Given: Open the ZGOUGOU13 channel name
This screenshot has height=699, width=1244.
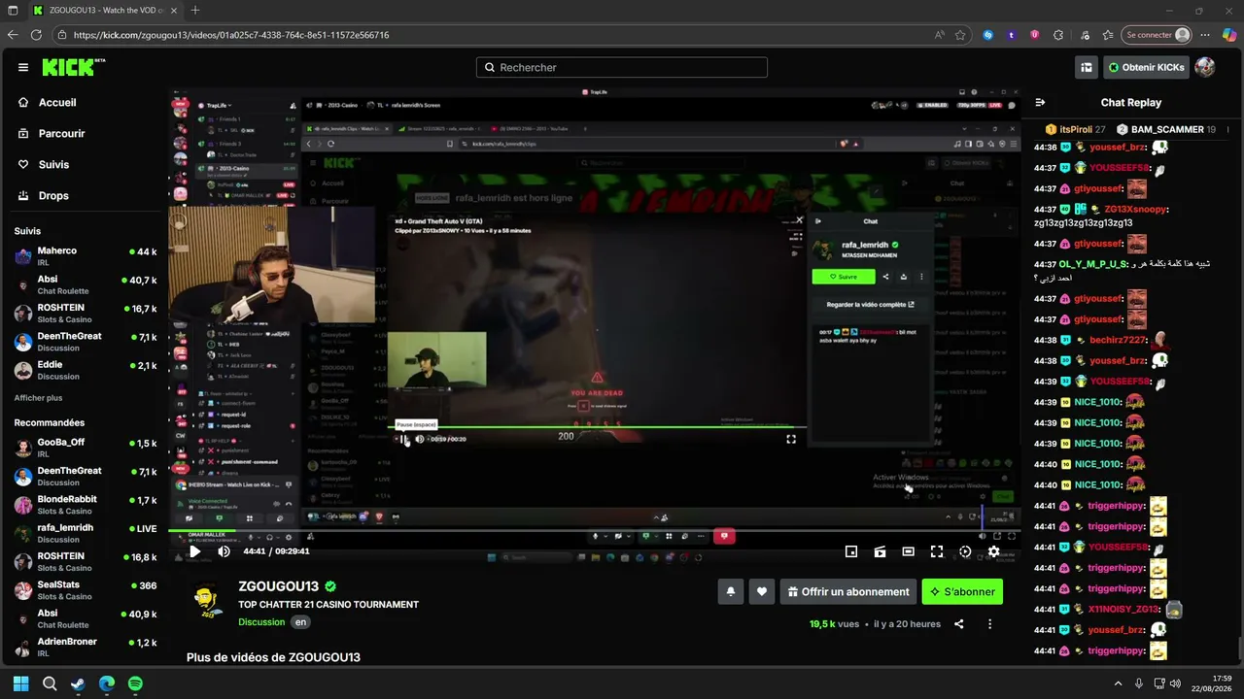Looking at the screenshot, I should pyautogui.click(x=279, y=586).
